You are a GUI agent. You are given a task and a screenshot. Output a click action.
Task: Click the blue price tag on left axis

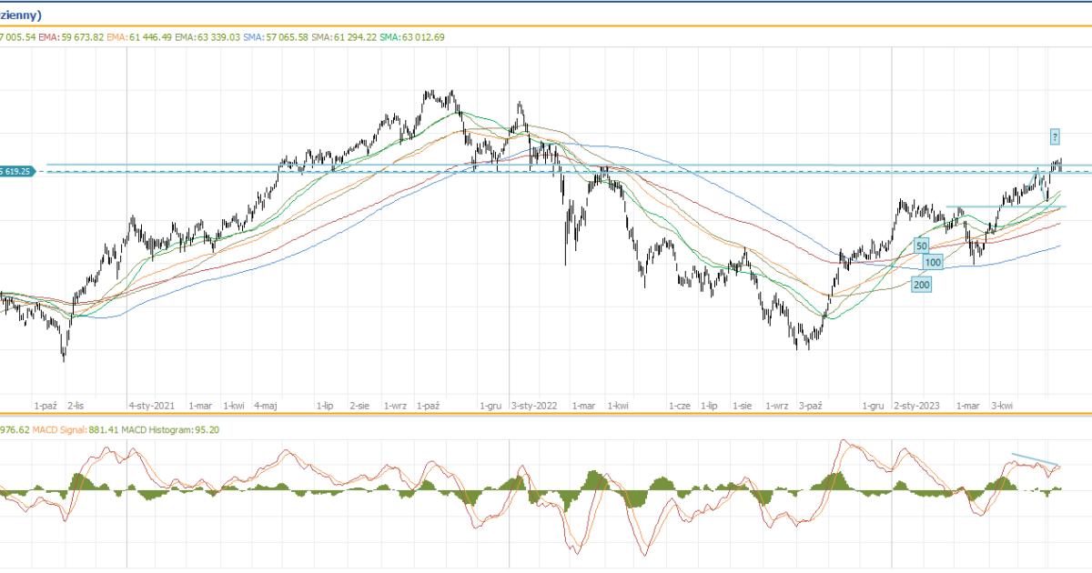pos(17,171)
